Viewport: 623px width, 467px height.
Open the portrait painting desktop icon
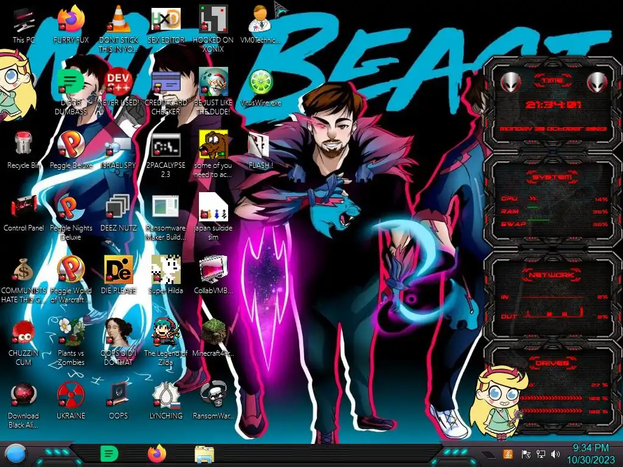point(119,342)
